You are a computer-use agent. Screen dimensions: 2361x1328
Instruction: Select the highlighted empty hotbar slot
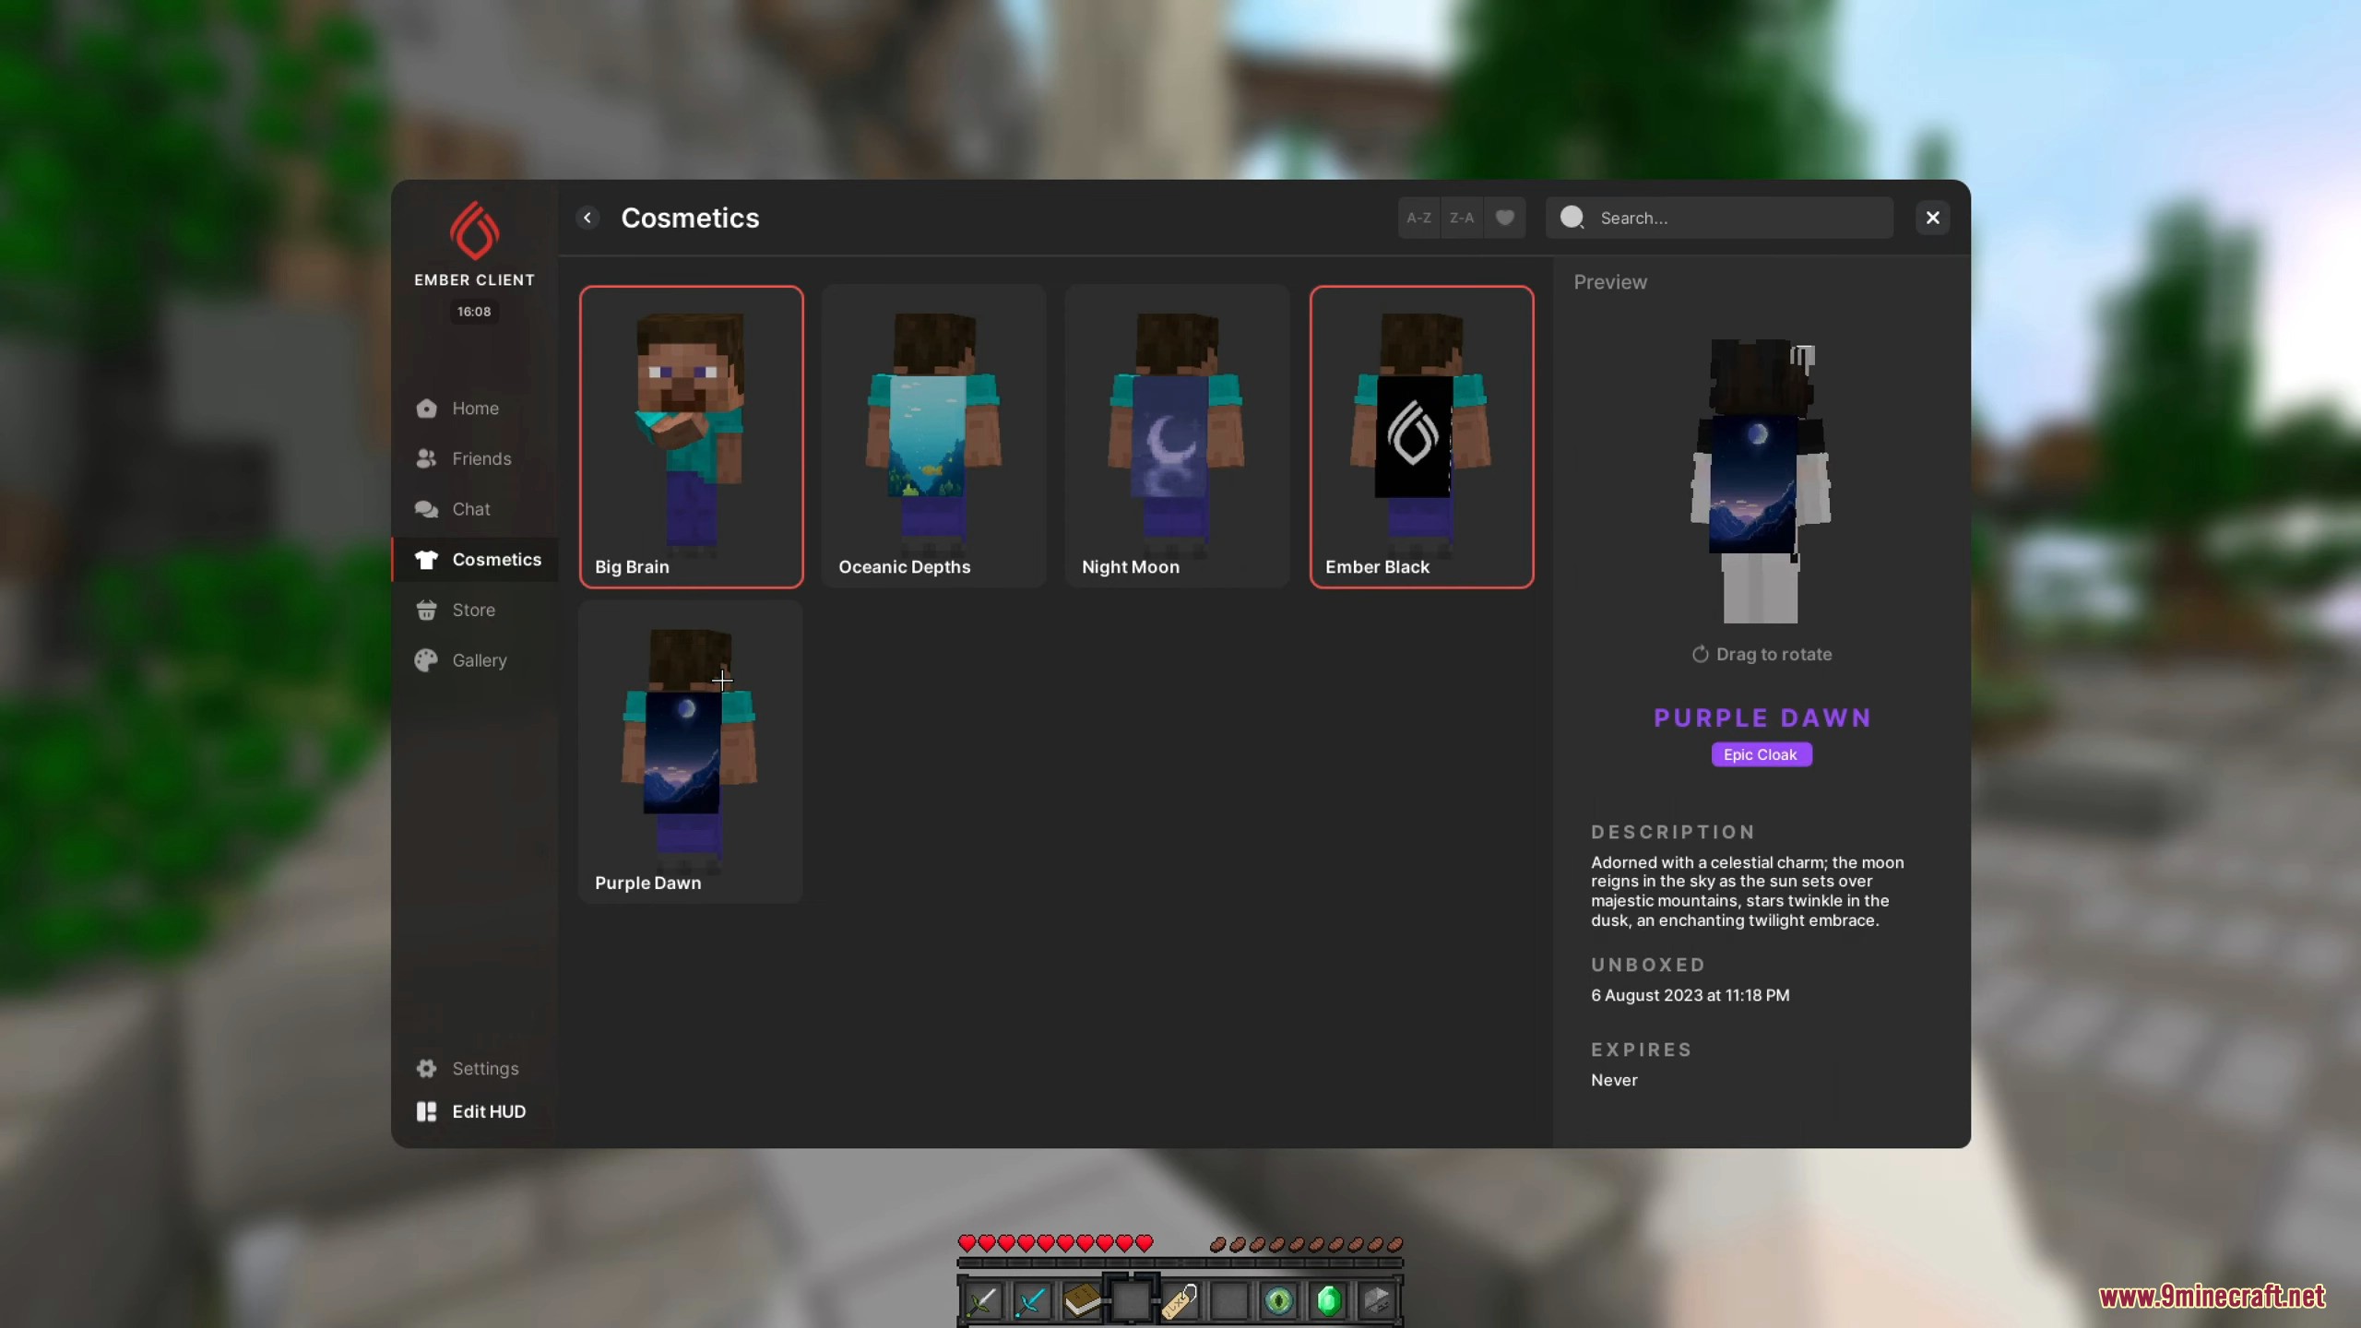pos(1131,1301)
